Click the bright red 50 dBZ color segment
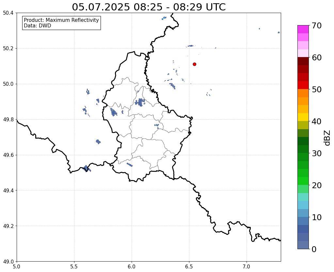334x272 pixels. click(303, 85)
